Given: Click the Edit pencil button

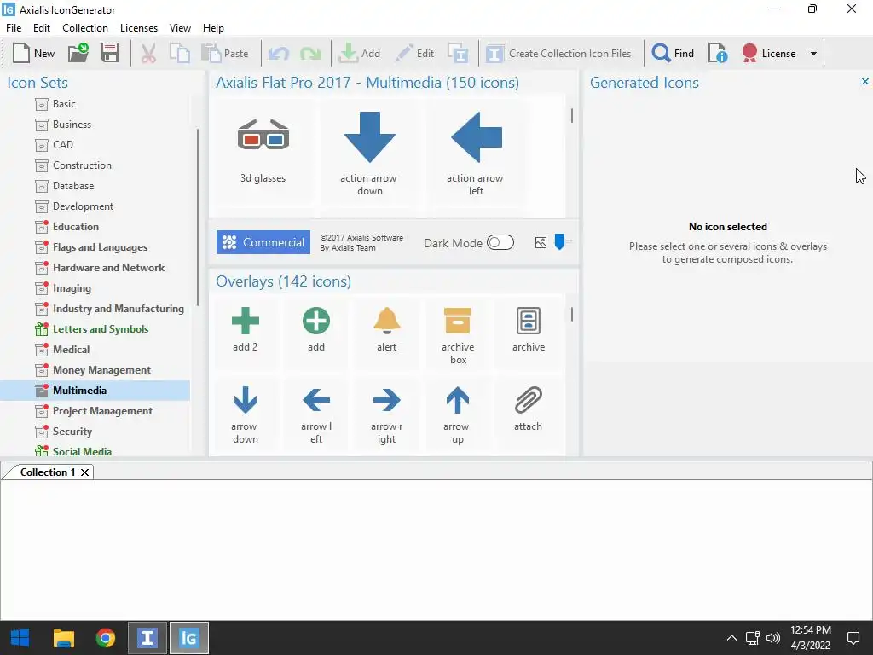Looking at the screenshot, I should tap(414, 54).
